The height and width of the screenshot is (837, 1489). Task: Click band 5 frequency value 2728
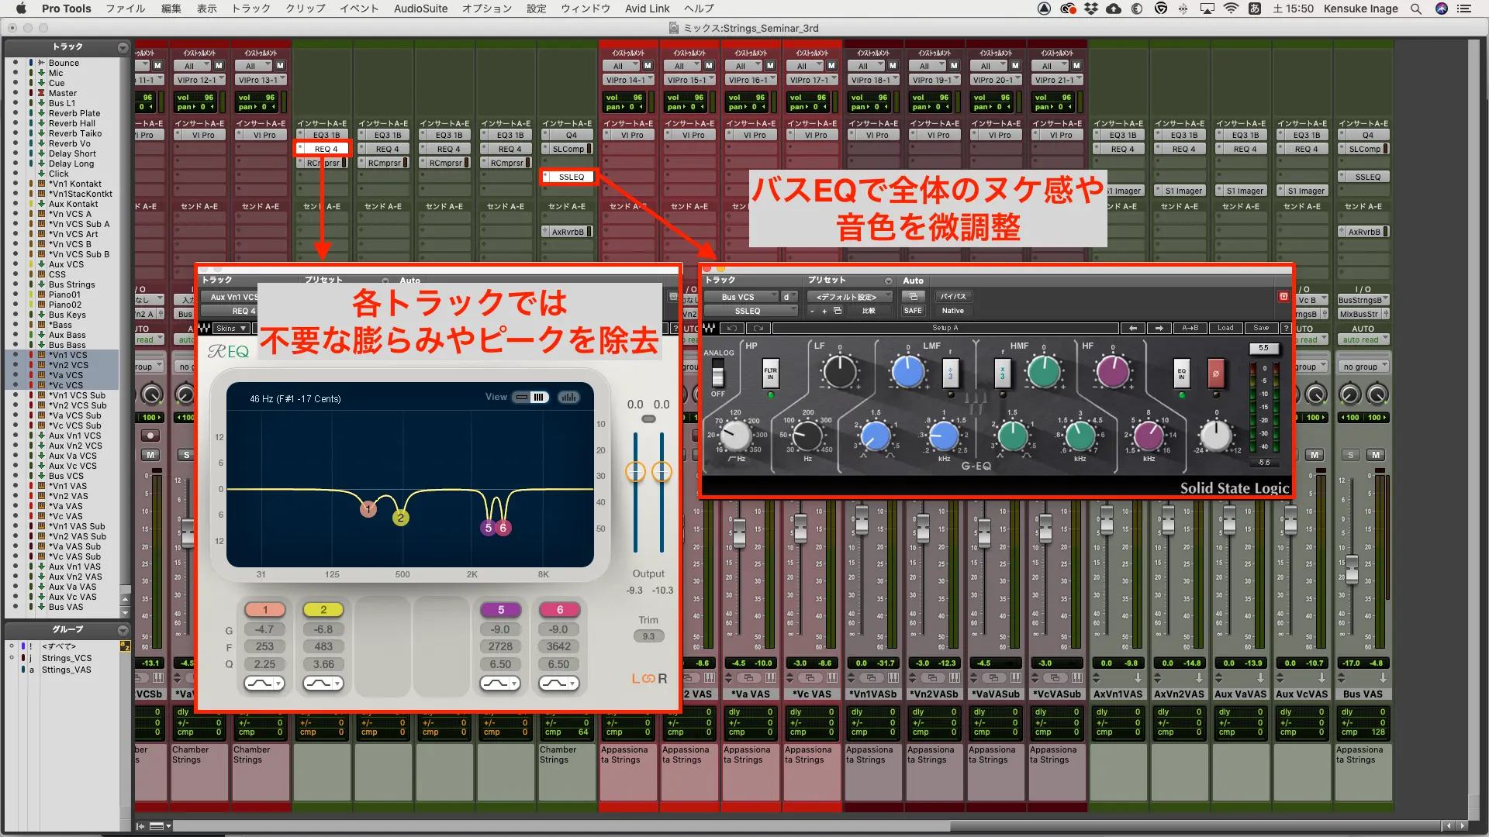click(500, 646)
